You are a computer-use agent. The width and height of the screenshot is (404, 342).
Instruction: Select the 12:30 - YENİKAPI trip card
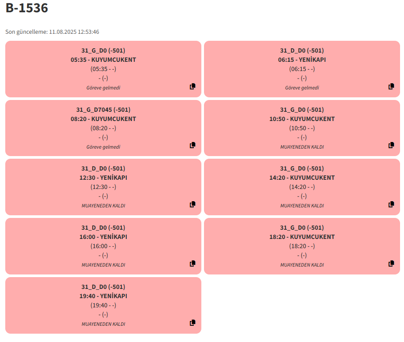103,187
